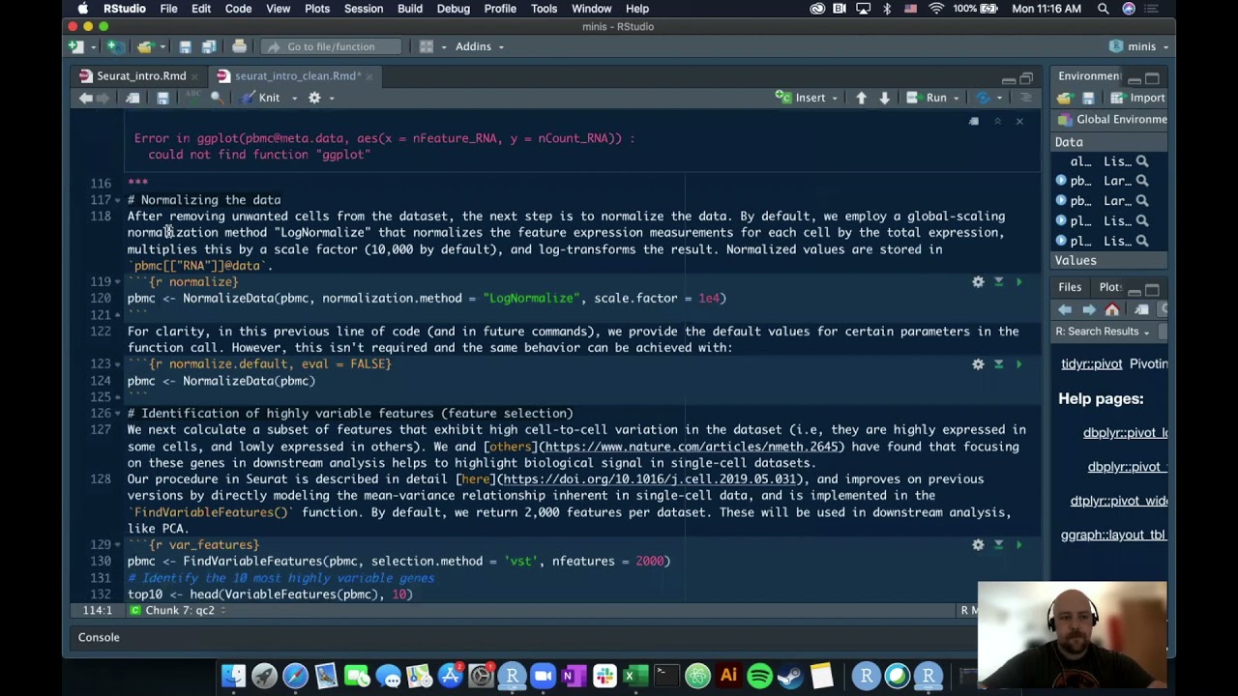Open the Global Environment dropdown
Image resolution: width=1238 pixels, height=696 pixels.
[1112, 120]
